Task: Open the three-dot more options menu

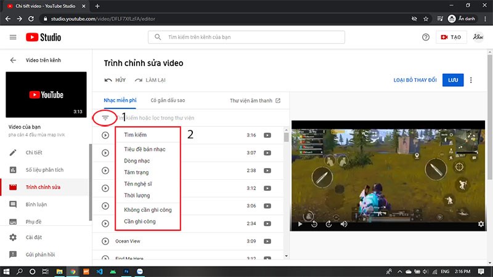Action: pyautogui.click(x=471, y=80)
